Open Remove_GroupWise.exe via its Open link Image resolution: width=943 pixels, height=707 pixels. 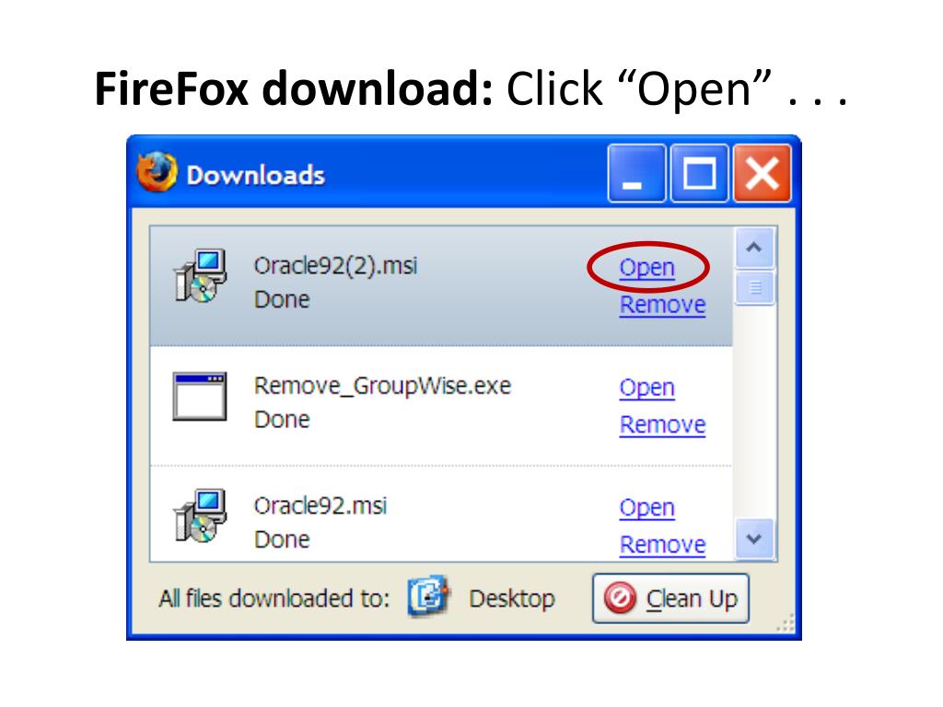coord(647,388)
